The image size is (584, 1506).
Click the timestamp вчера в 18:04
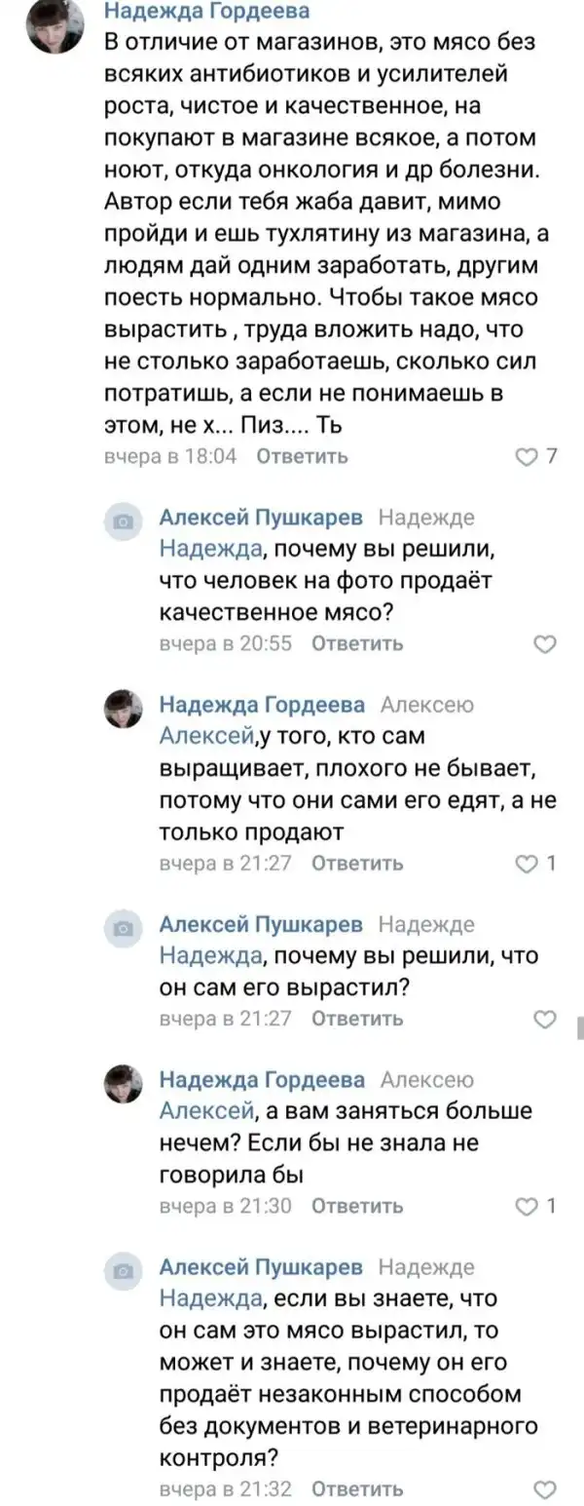(171, 456)
